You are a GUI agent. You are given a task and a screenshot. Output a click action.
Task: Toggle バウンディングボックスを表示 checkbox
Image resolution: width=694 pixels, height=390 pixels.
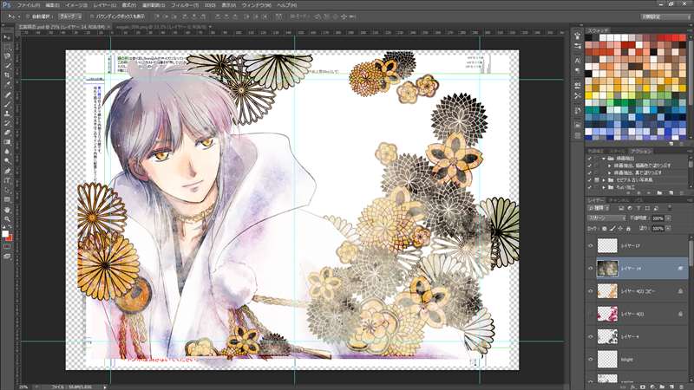[x=91, y=16]
